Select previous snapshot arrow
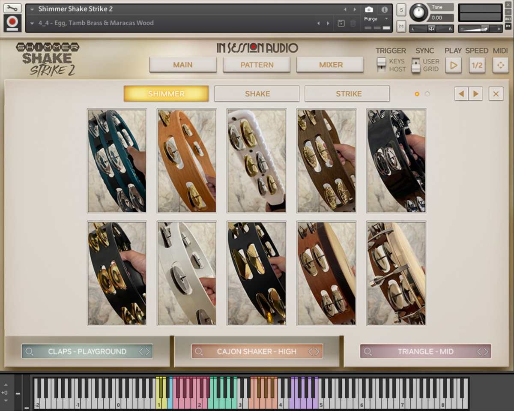Screen dimensions: 514x411 318,23
